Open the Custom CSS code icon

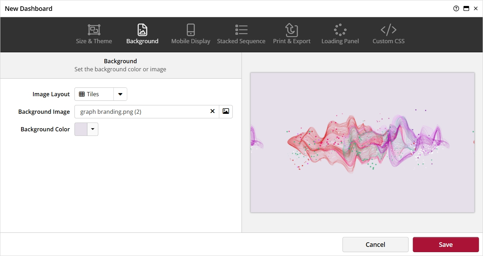click(388, 30)
